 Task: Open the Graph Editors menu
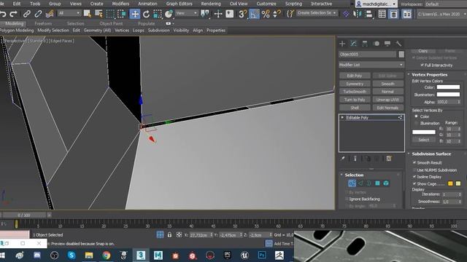point(180,4)
